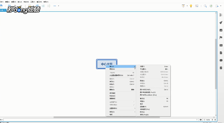Open the Markers flag panel in sidebar
The height and width of the screenshot is (123, 224).
coord(221,38)
